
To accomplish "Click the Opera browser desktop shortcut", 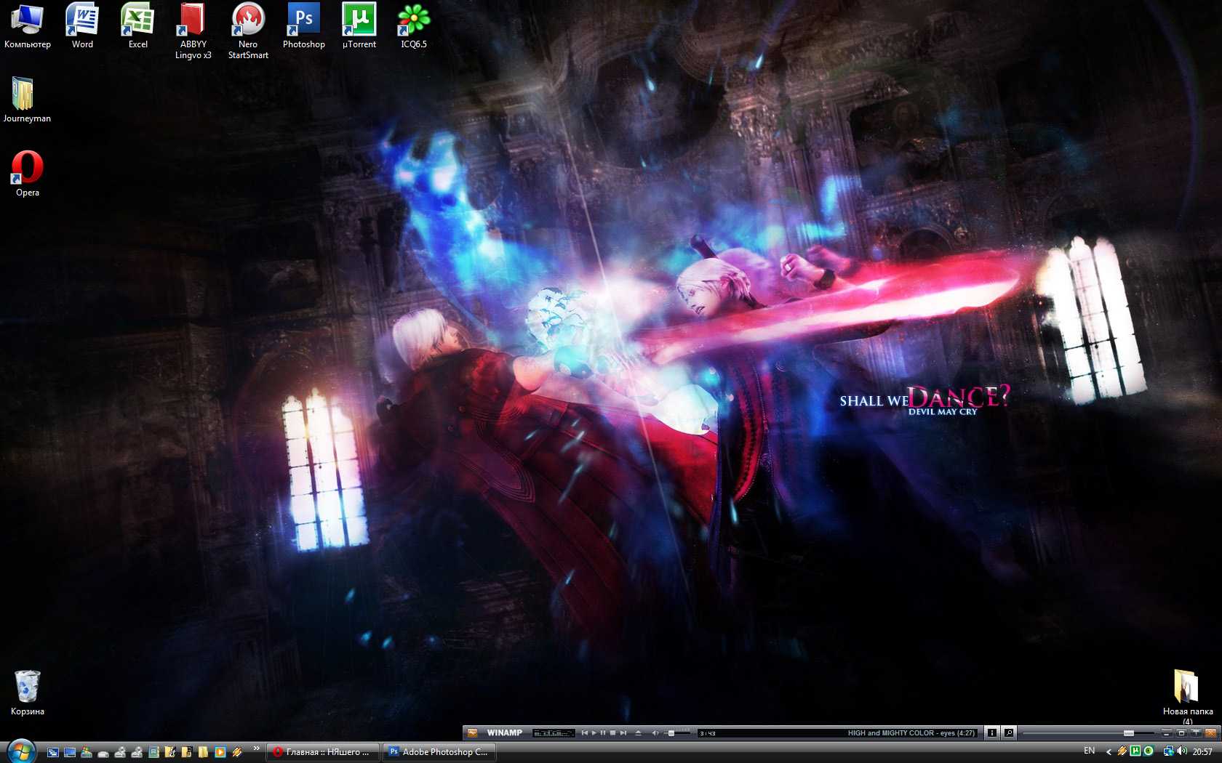I will coord(27,174).
